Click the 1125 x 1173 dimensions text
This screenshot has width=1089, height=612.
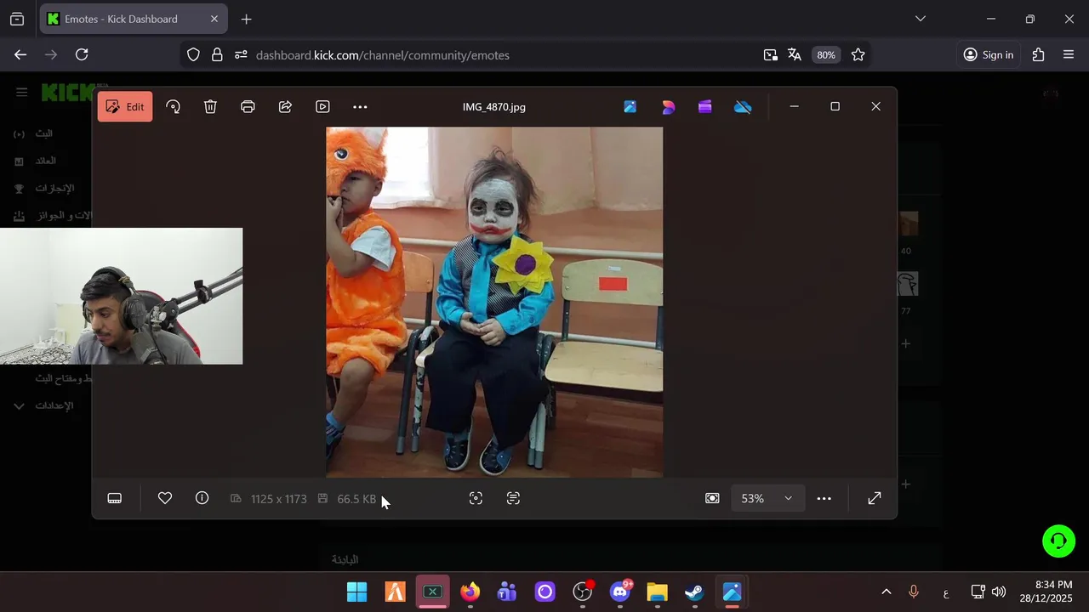[x=278, y=499]
